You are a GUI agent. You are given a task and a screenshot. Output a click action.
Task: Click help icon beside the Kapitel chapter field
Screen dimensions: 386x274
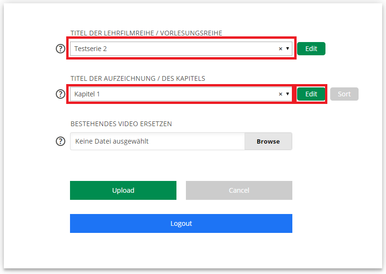pos(60,94)
